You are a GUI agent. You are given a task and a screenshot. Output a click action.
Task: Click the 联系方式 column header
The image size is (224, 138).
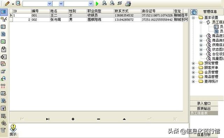pyautogui.click(x=127, y=11)
